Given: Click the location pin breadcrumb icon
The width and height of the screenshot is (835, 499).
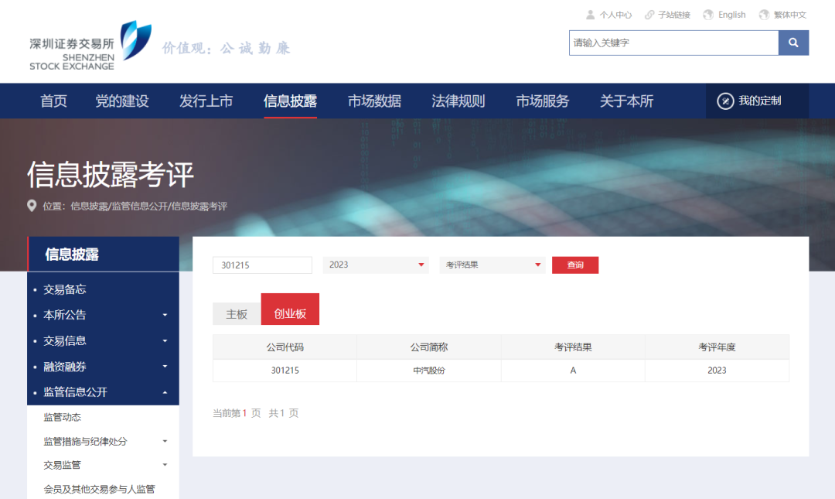Looking at the screenshot, I should point(32,206).
